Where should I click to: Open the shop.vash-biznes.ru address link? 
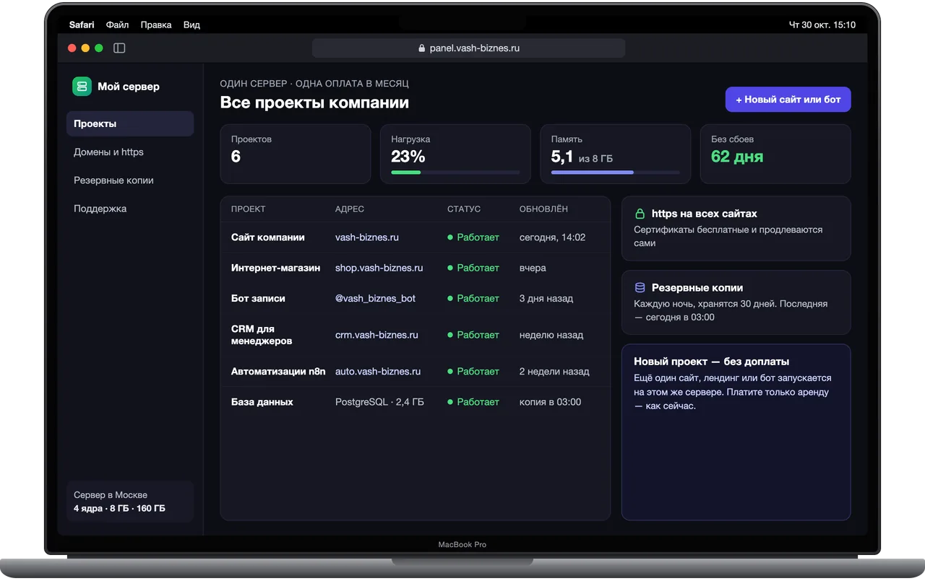tap(379, 268)
